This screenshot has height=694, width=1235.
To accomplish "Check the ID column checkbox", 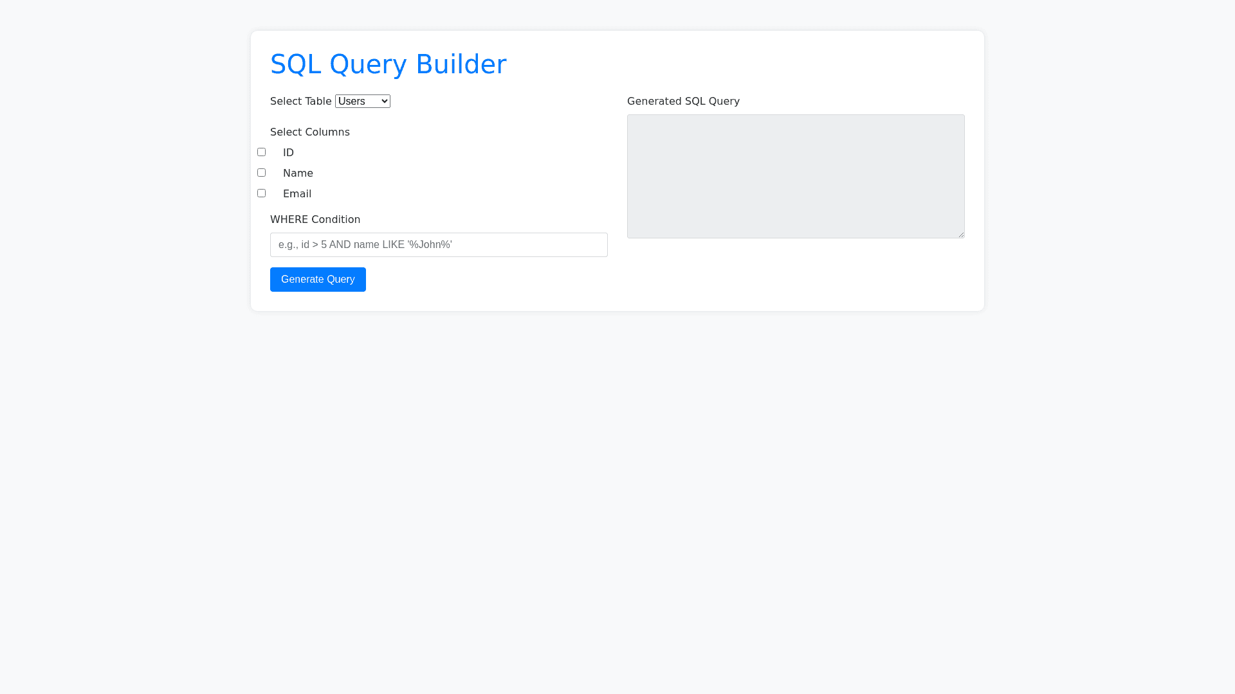I will [261, 152].
